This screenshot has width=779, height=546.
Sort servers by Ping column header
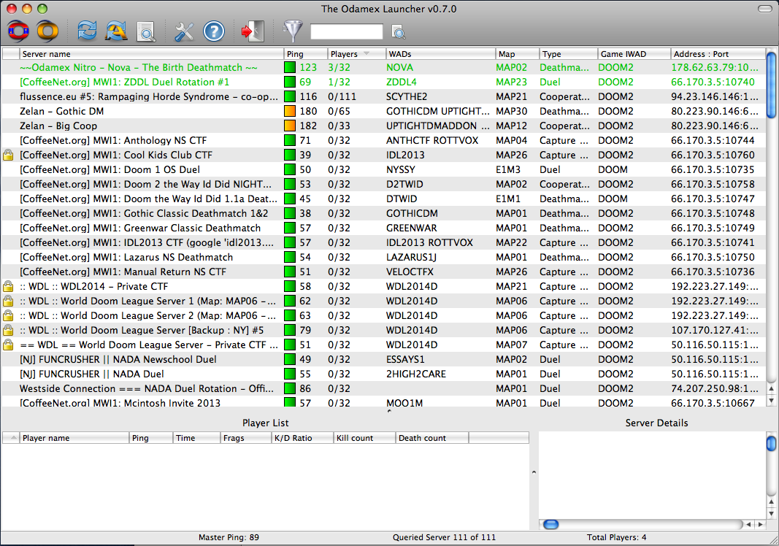(304, 54)
